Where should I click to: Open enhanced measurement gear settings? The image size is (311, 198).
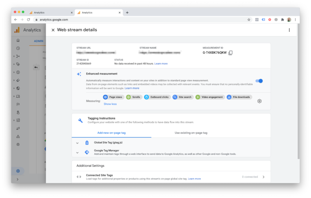(x=260, y=101)
